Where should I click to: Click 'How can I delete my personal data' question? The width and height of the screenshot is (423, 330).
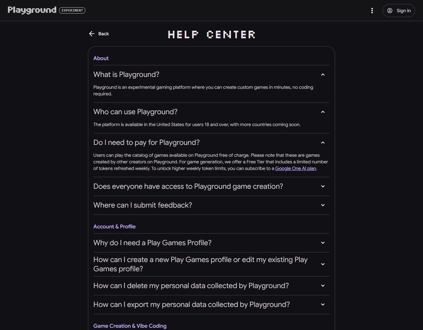click(x=191, y=286)
